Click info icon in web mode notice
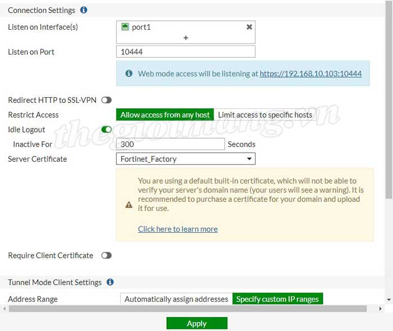393x331 pixels. coord(129,73)
